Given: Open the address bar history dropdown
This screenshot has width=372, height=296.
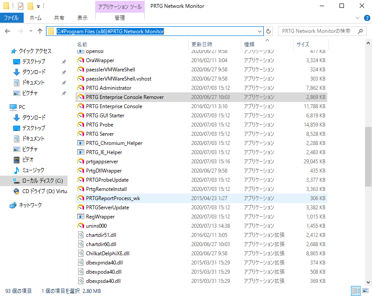Looking at the screenshot, I should 260,31.
